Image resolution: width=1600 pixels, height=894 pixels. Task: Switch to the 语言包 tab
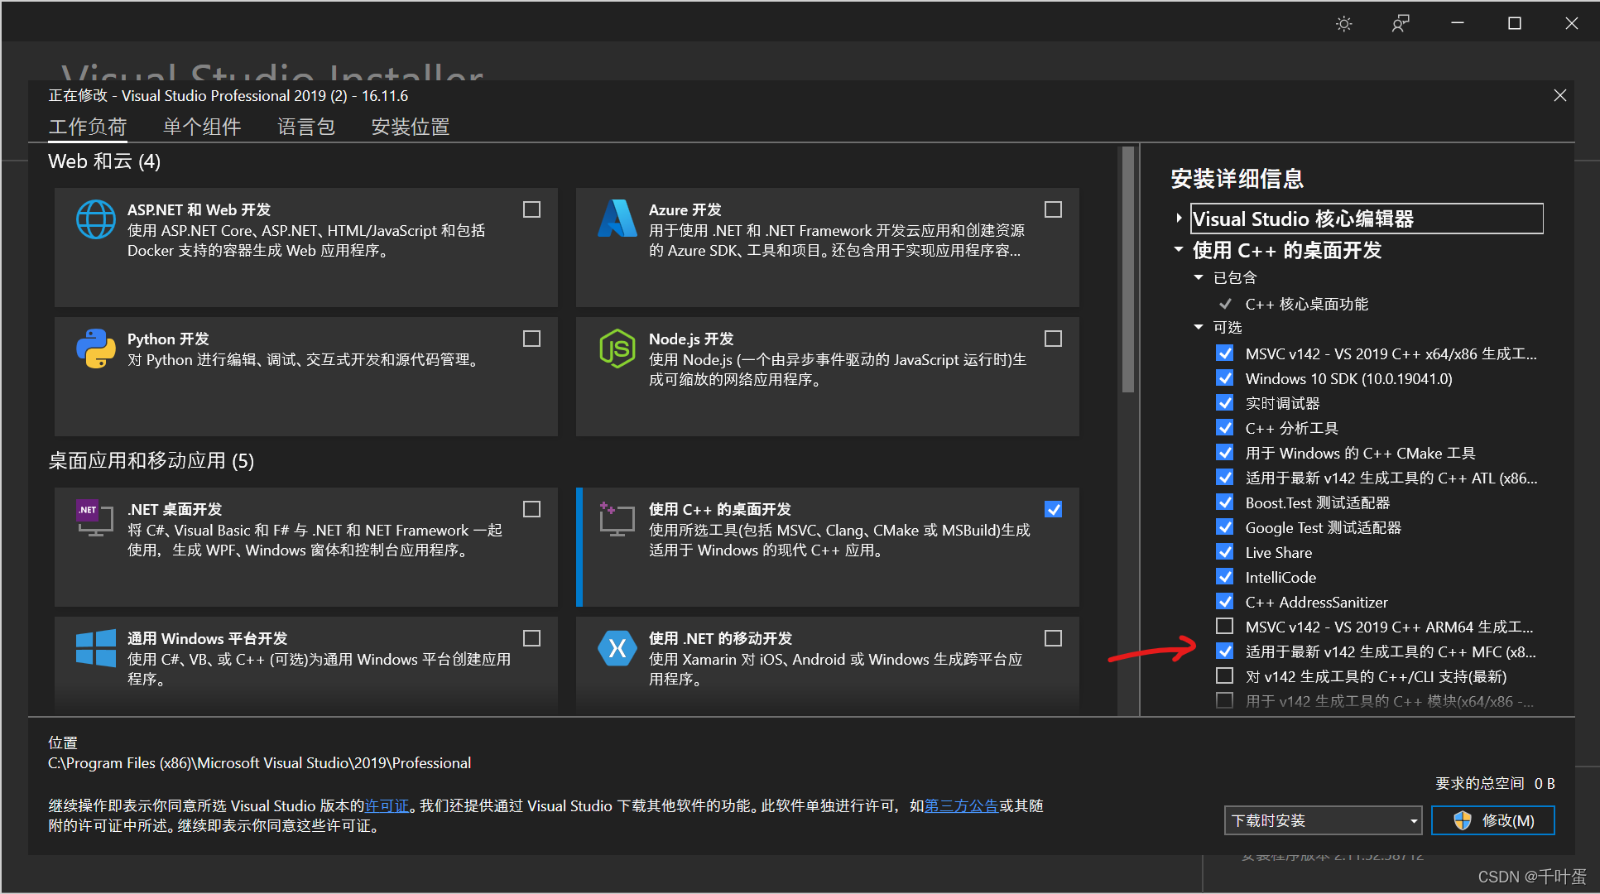305,127
